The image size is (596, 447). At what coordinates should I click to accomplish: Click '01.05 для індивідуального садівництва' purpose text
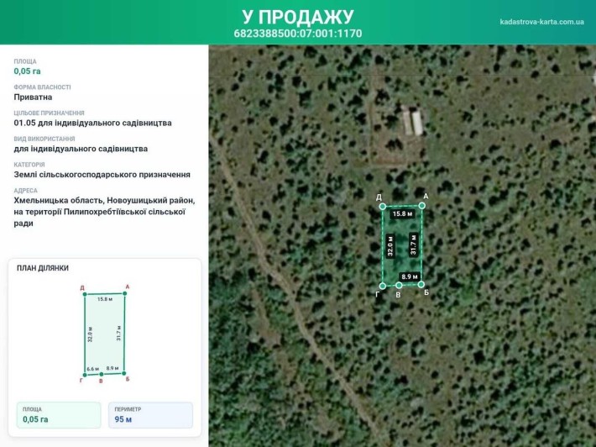[x=92, y=123]
